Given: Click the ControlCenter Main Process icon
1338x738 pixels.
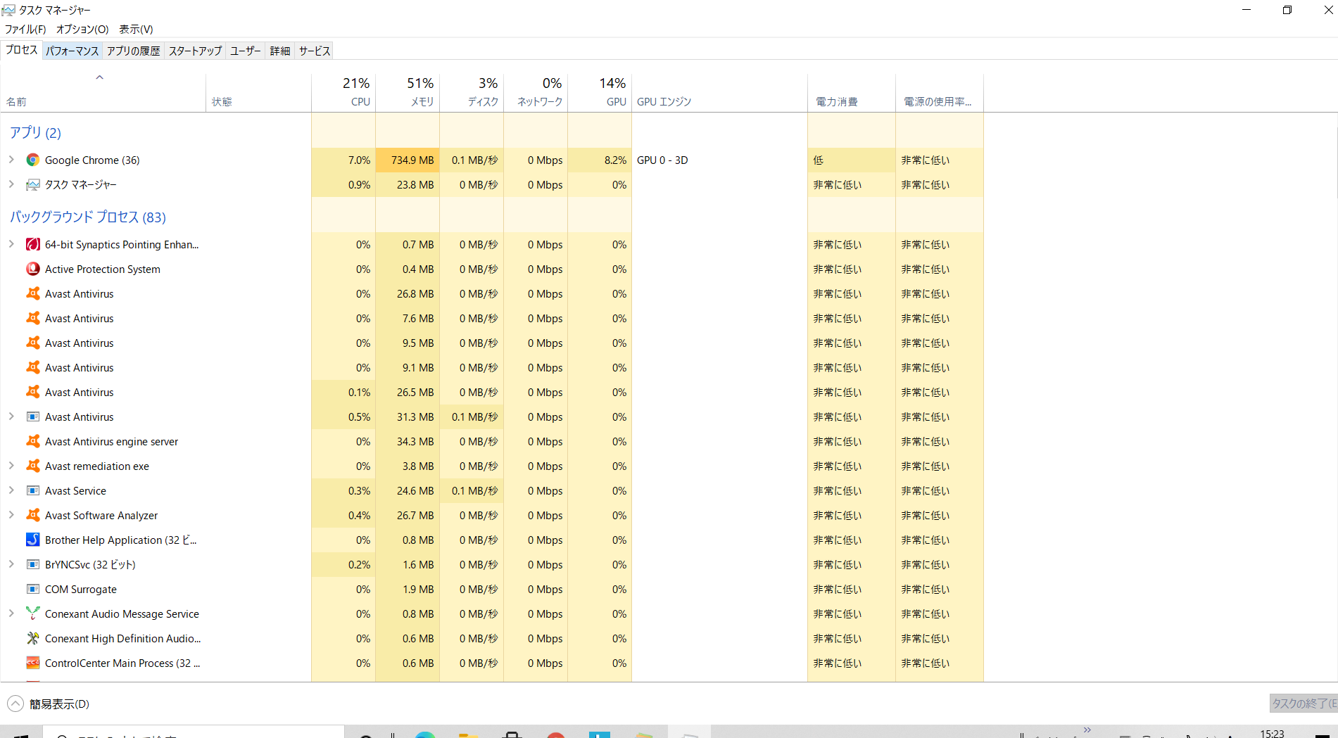Looking at the screenshot, I should 32,663.
